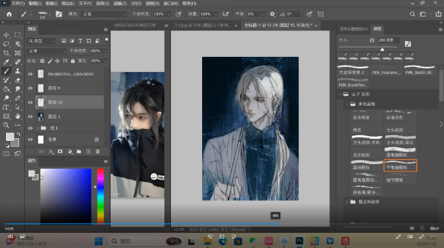Viewport: 444px width, 248px height.
Task: Hide the 图层 9 layer
Action: point(30,88)
